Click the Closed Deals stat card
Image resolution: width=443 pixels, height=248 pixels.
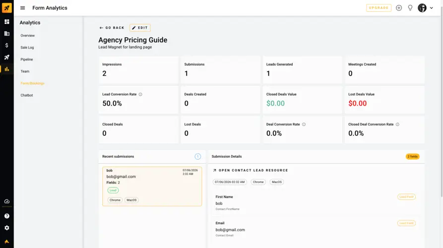138,129
